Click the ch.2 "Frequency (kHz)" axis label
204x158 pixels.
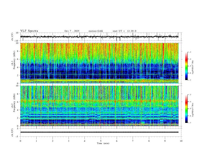coord(14,103)
